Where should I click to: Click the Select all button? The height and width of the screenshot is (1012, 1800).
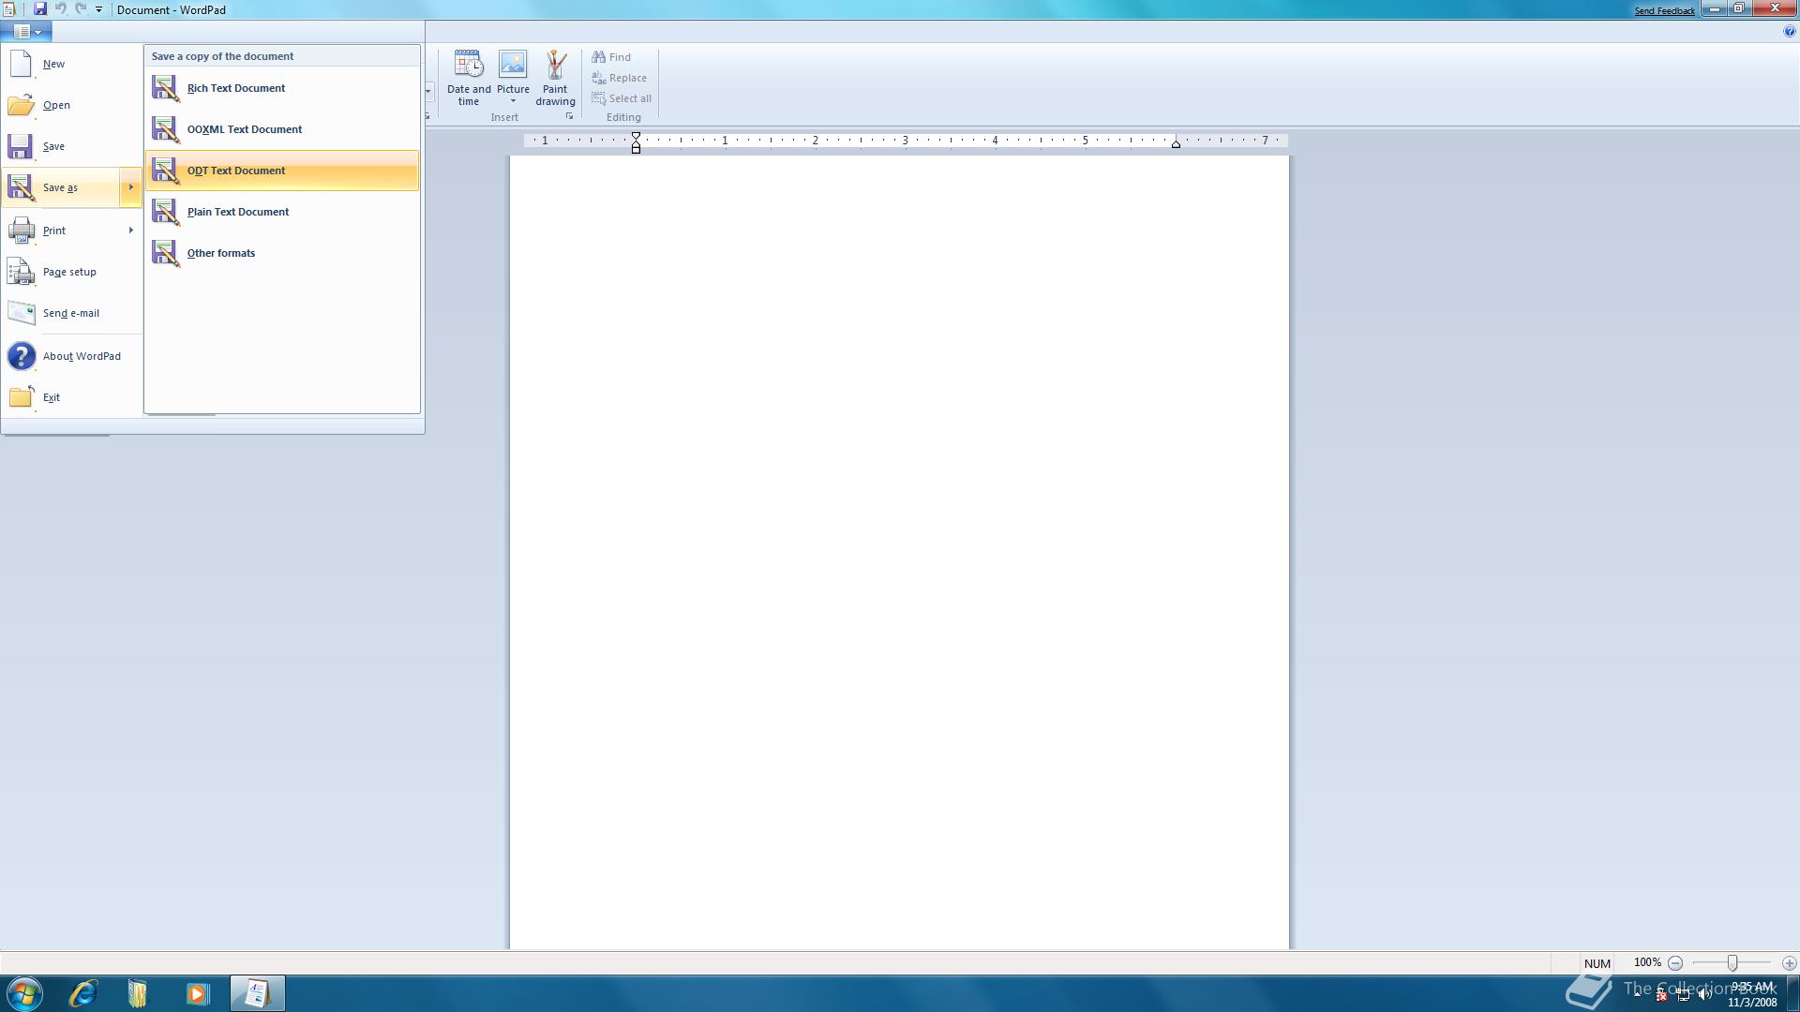coord(622,98)
